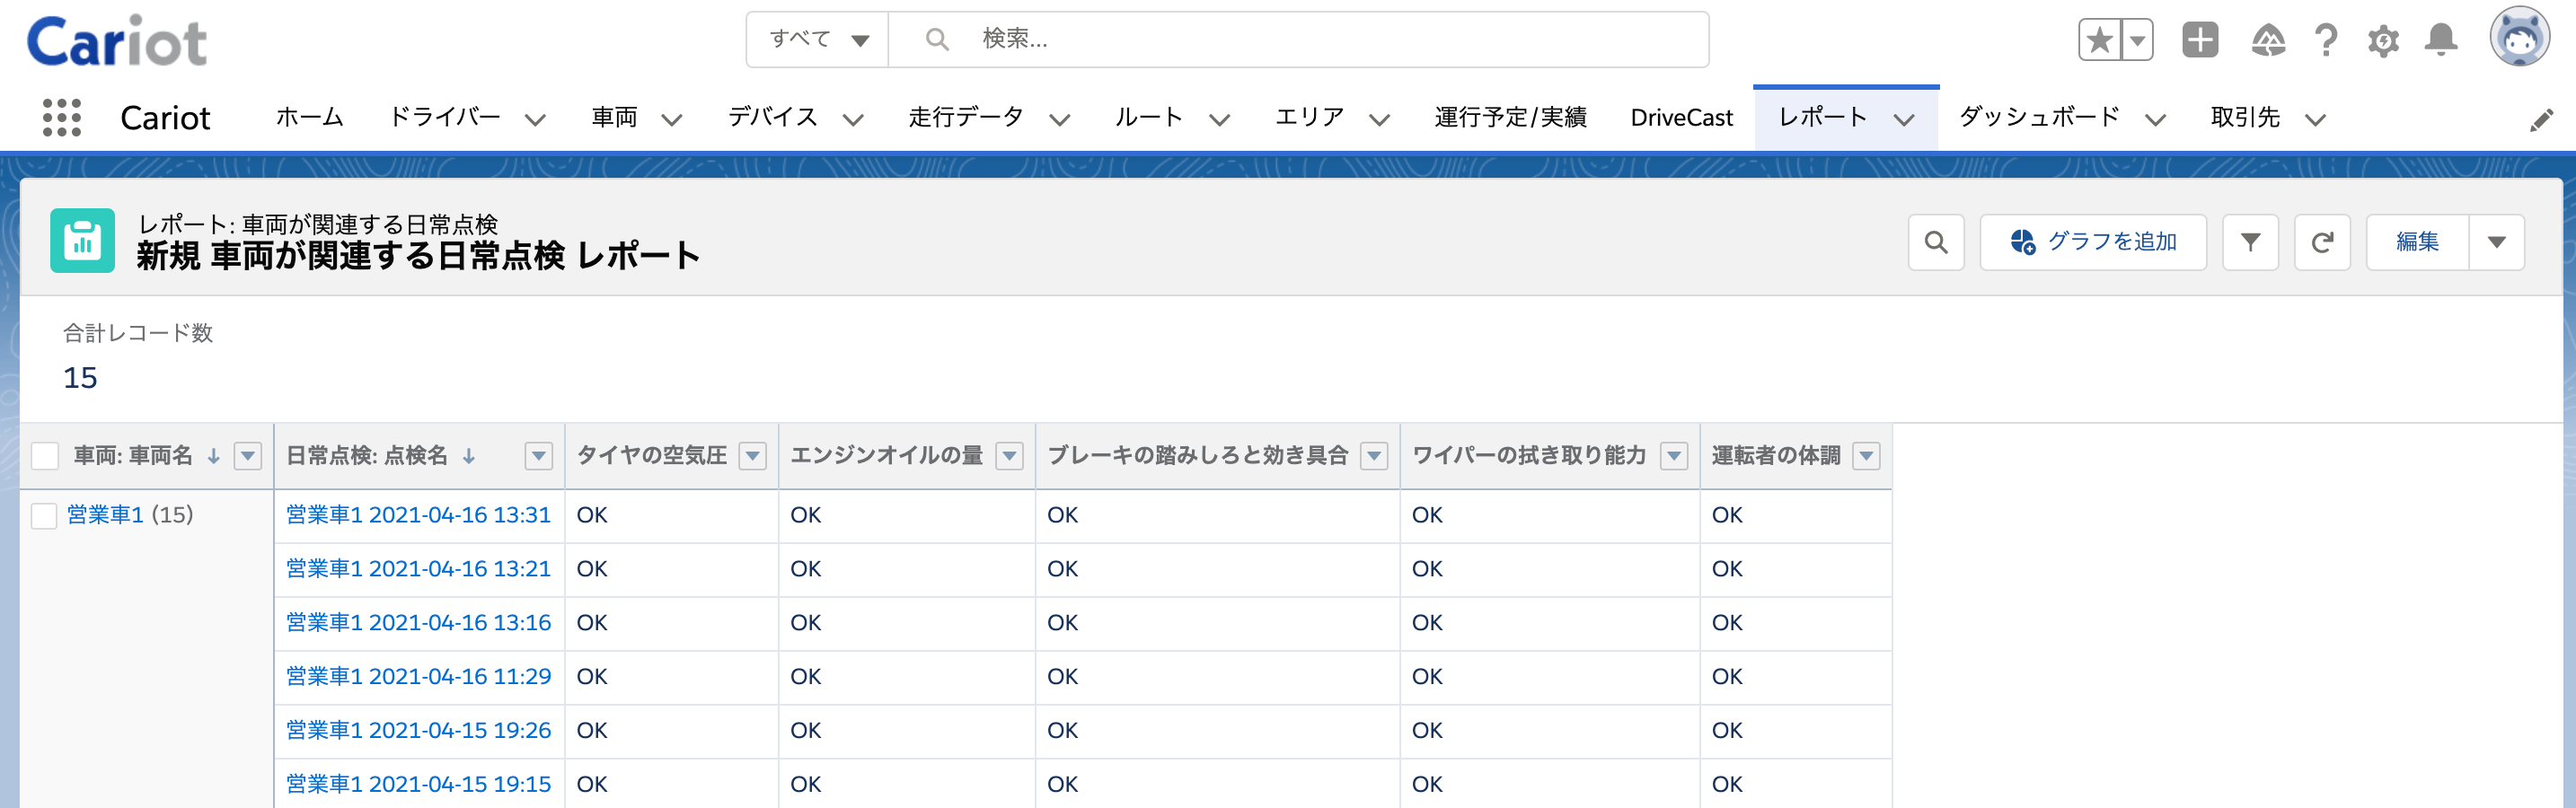Open the 取引先 tab

2245,118
